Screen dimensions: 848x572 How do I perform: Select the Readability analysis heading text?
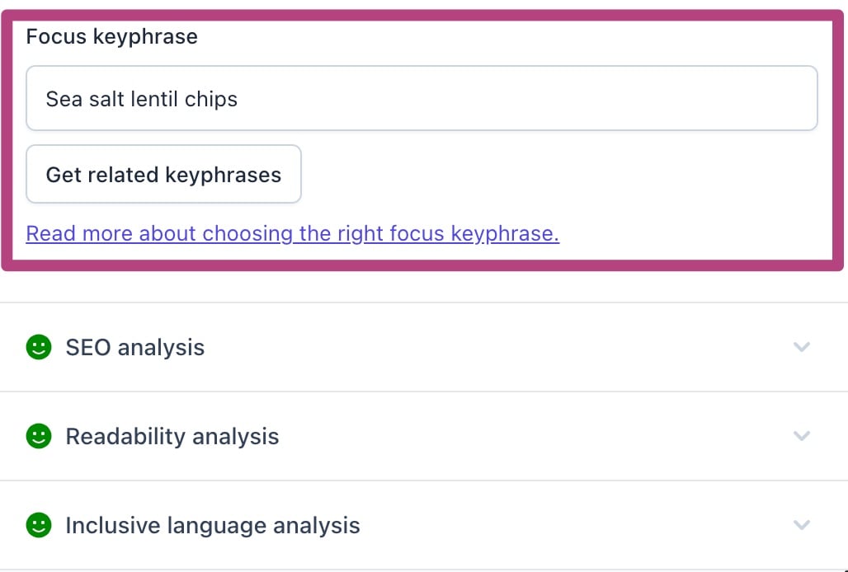coord(172,437)
